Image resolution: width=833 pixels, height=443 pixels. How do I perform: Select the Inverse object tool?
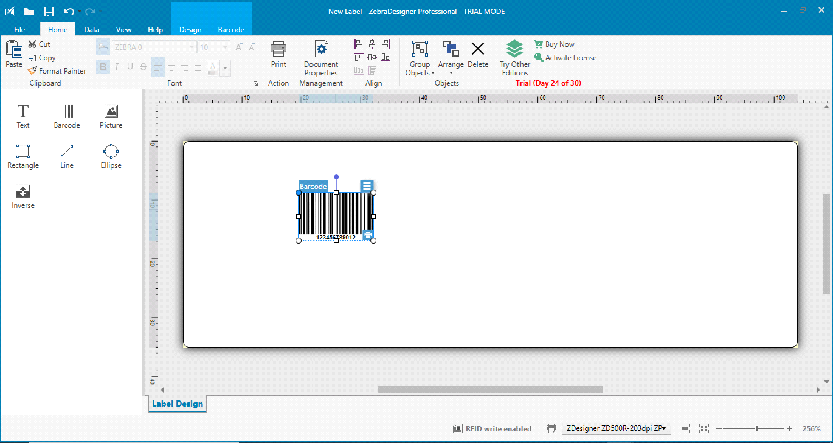(23, 196)
